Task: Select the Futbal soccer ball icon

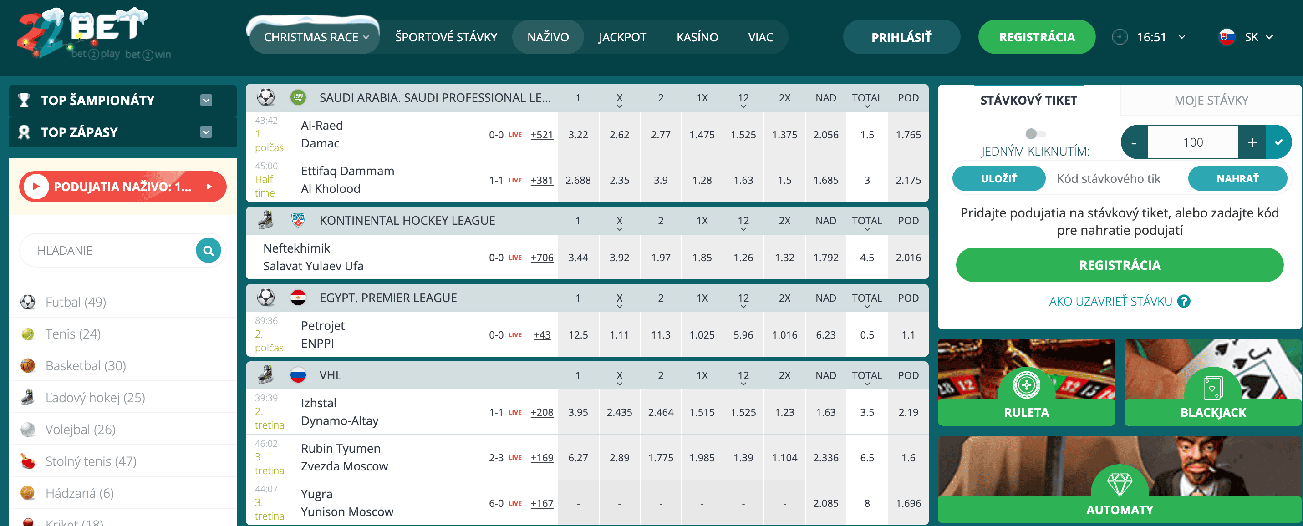Action: [x=28, y=303]
